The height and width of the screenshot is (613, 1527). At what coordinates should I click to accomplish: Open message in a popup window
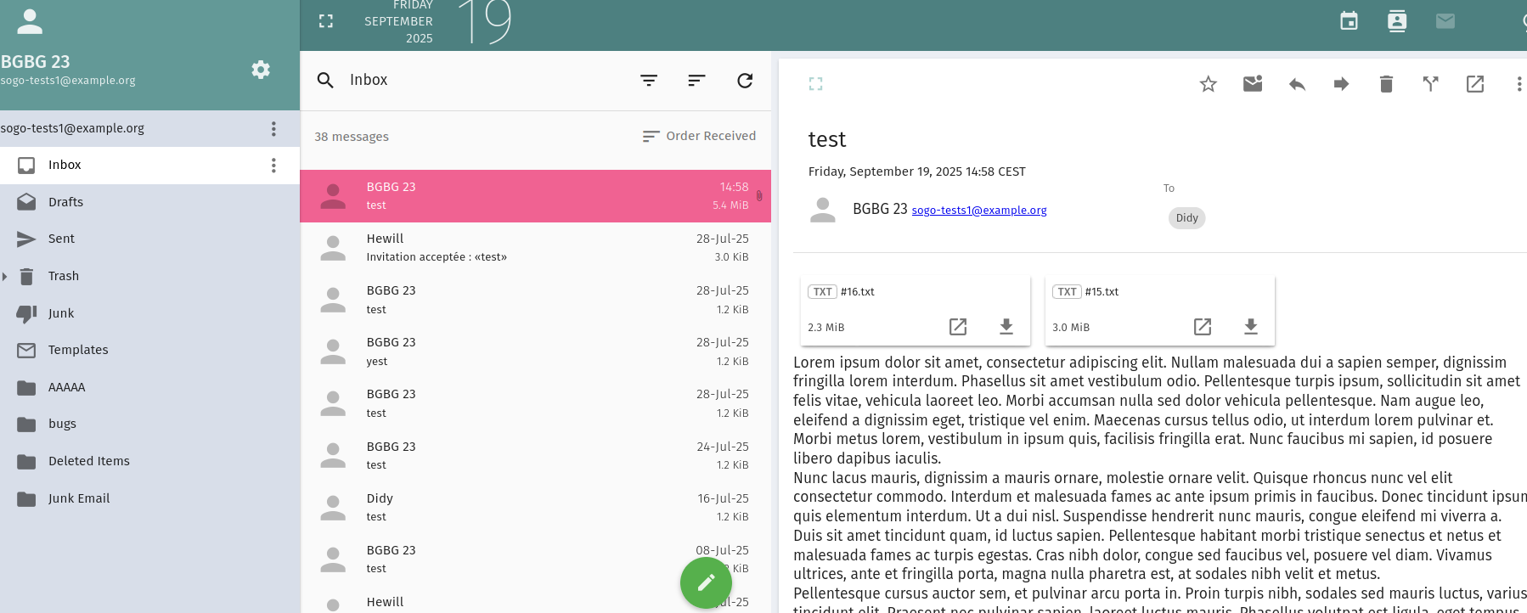pos(1474,84)
